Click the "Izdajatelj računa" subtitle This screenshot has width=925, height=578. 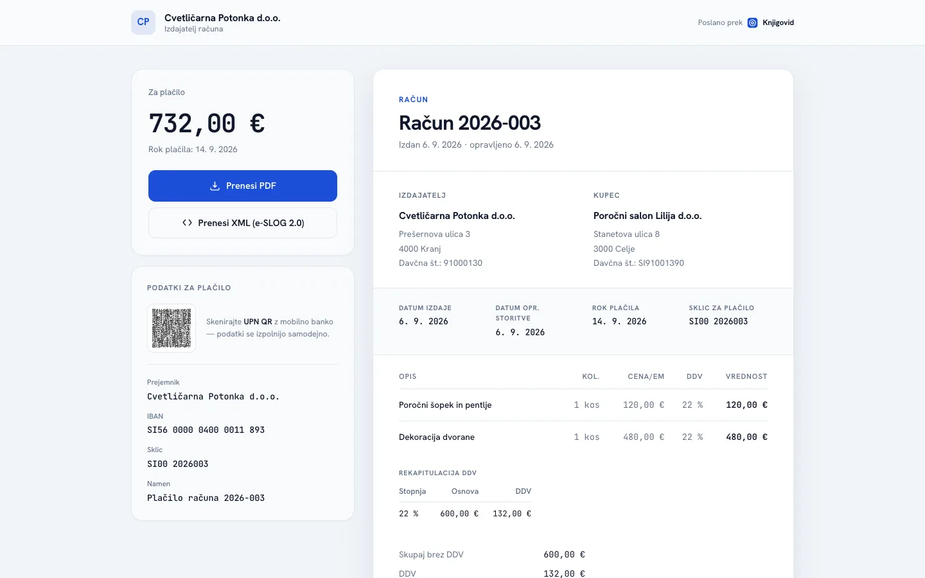(194, 29)
